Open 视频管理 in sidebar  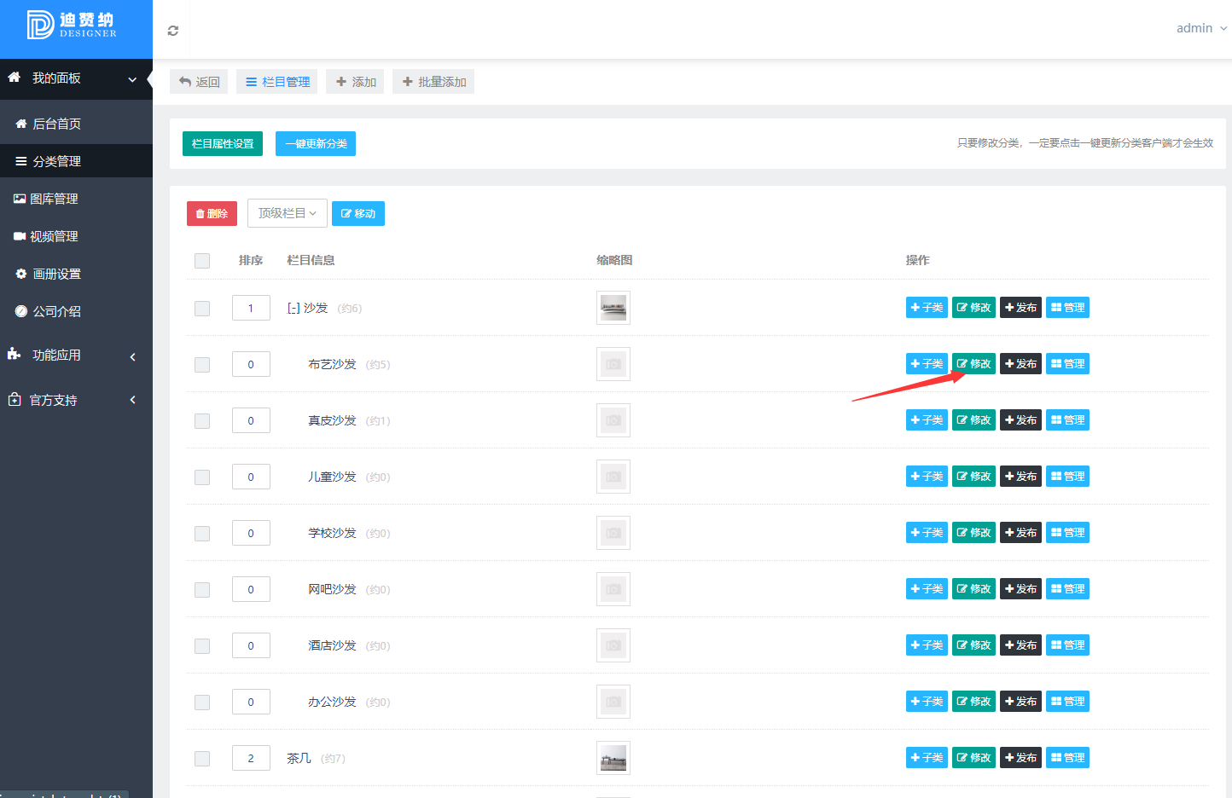coord(76,236)
